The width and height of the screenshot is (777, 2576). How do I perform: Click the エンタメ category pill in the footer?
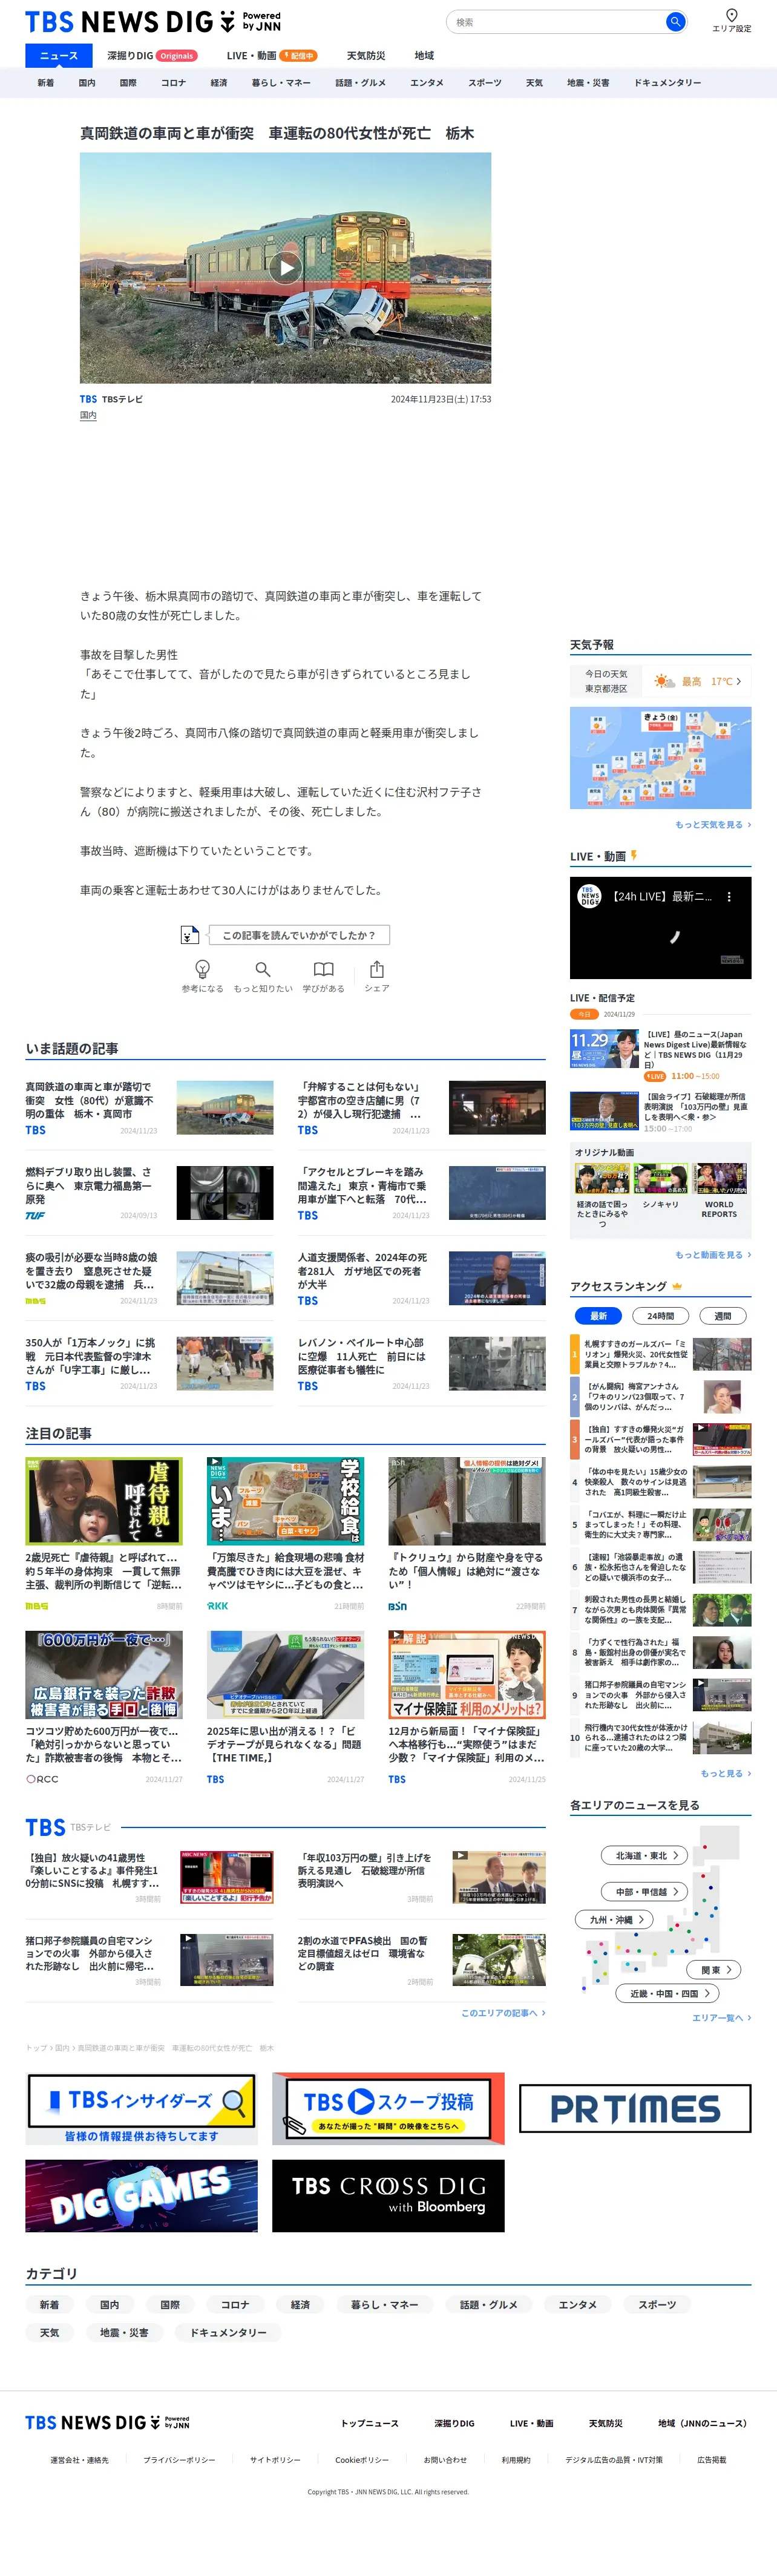pos(577,2305)
